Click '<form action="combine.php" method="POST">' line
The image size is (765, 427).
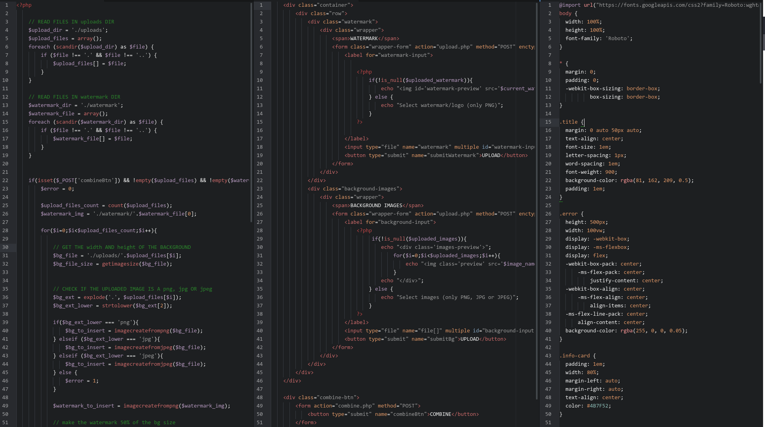click(x=358, y=406)
